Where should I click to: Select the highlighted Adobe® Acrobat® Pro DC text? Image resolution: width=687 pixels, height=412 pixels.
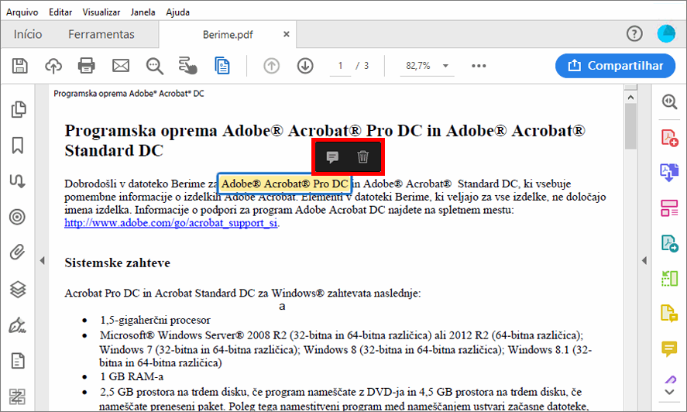[284, 184]
